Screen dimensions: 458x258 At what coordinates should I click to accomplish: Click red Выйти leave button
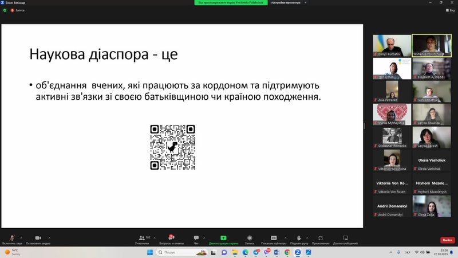click(448, 240)
